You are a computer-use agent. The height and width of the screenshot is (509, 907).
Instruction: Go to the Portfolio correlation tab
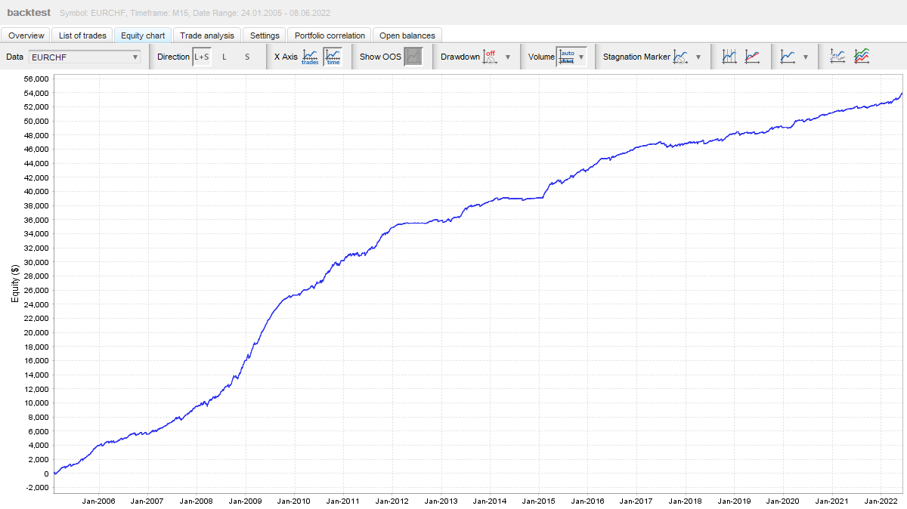pyautogui.click(x=330, y=35)
